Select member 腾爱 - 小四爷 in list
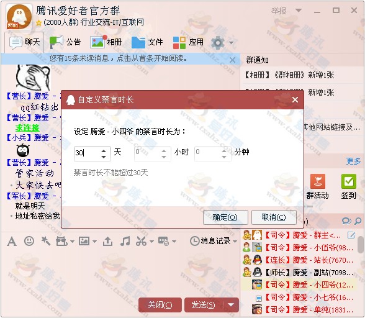The width and height of the screenshot is (365, 318). point(299,285)
